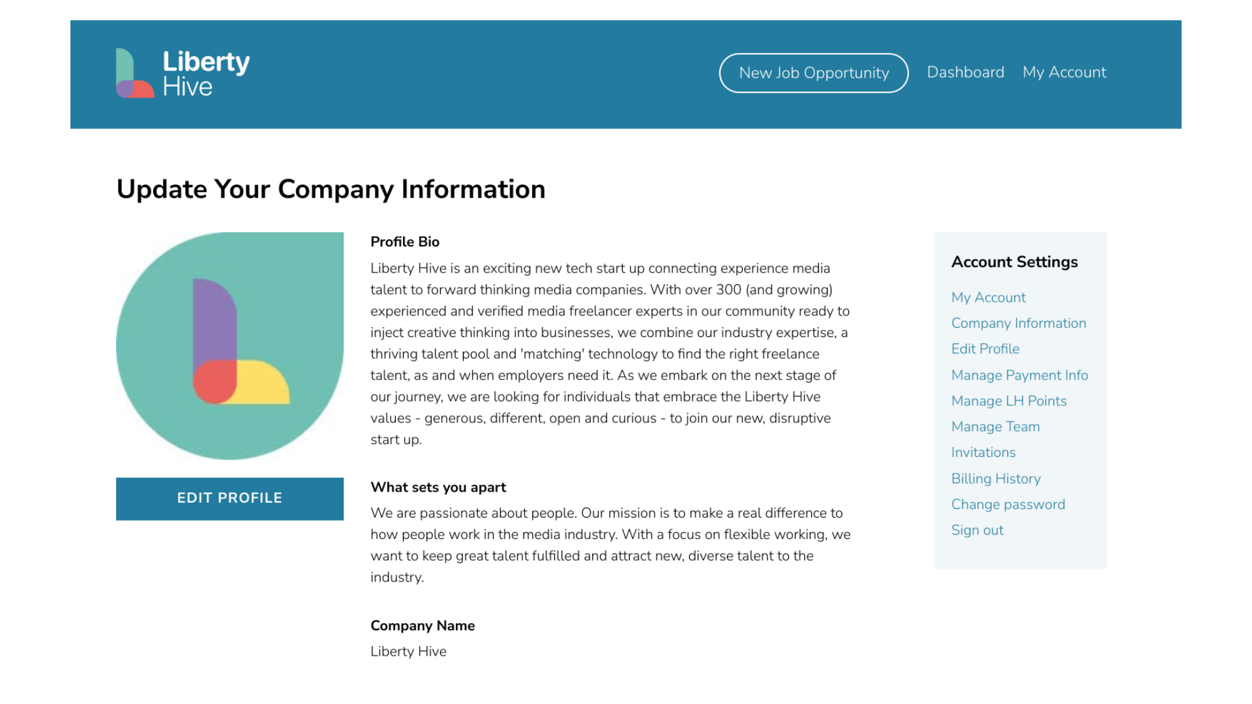This screenshot has width=1252, height=704.
Task: Click the Update Your Company Information heading
Action: (331, 189)
